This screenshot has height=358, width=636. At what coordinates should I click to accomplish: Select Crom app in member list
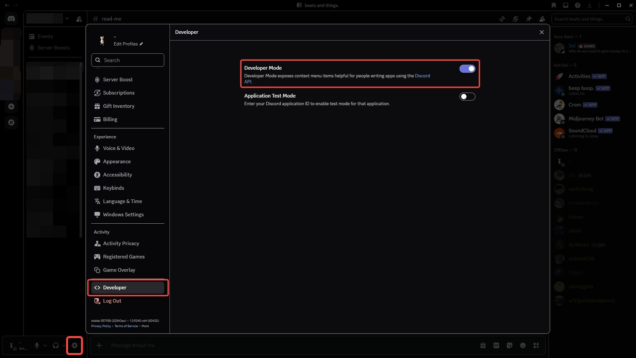coord(592,105)
